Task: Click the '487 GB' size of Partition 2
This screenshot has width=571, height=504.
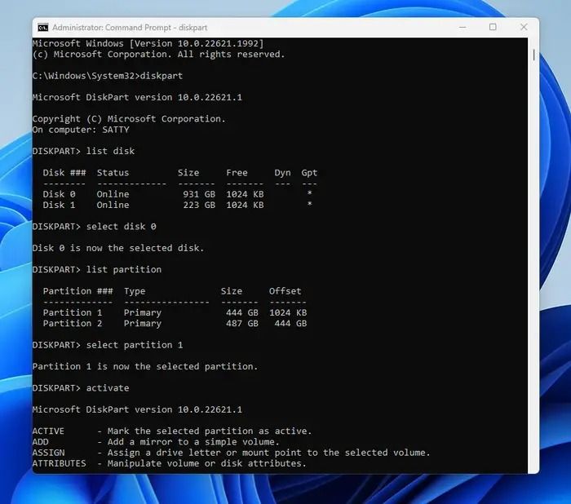Action: 241,324
